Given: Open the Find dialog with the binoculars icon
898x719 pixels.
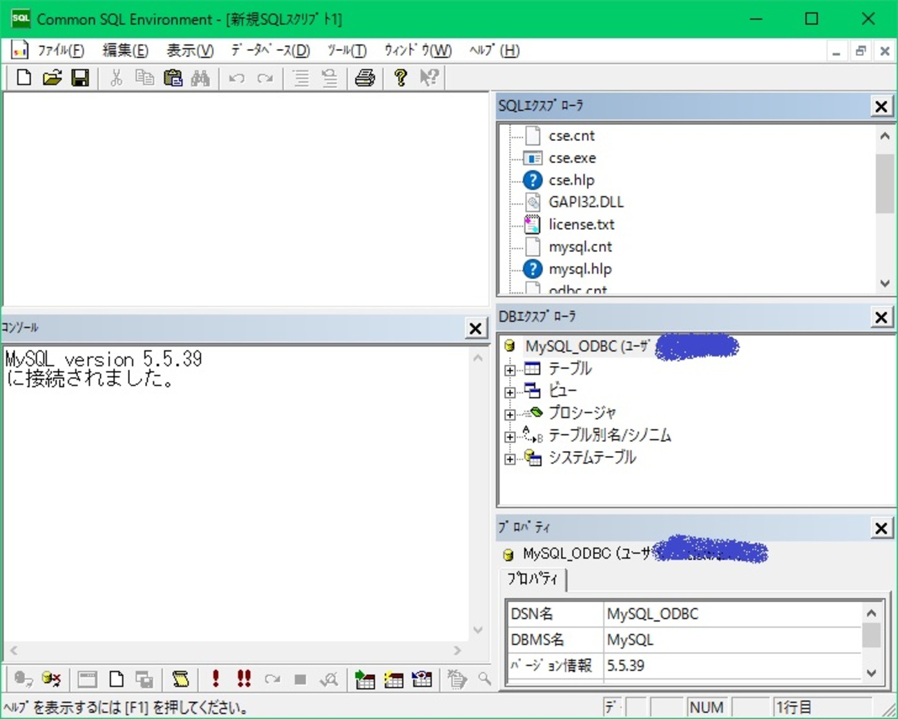Looking at the screenshot, I should pyautogui.click(x=200, y=78).
